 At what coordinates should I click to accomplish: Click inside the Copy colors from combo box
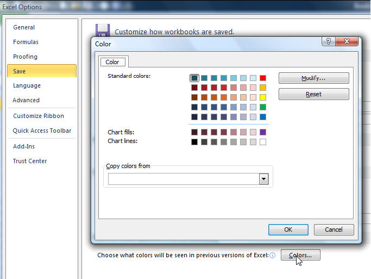point(184,179)
